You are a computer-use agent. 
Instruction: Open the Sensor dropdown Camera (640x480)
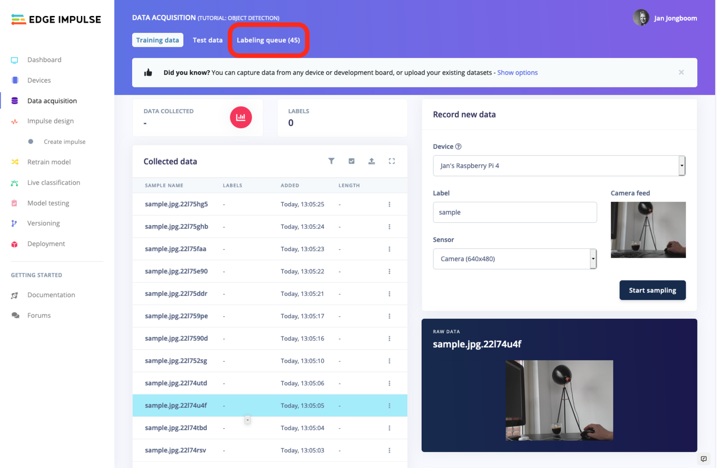point(515,259)
